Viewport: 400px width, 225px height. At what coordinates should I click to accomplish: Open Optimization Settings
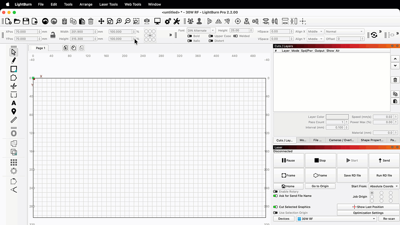pos(368,213)
